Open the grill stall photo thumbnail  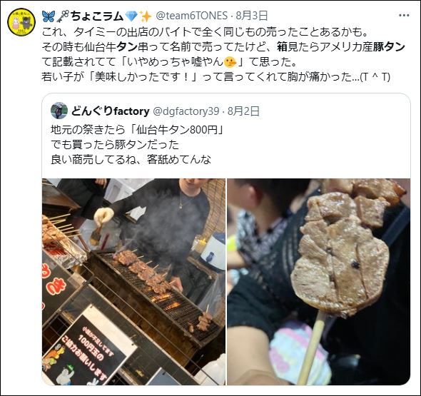click(133, 282)
